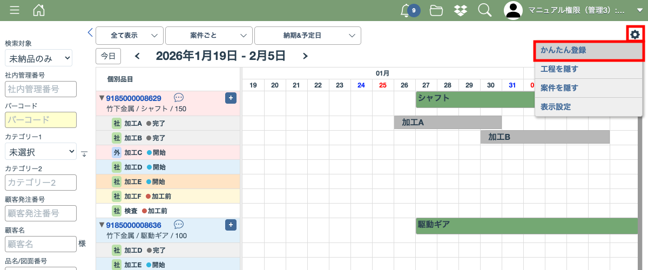
Task: Expand the 未納品のみ search target select
Action: coord(38,58)
